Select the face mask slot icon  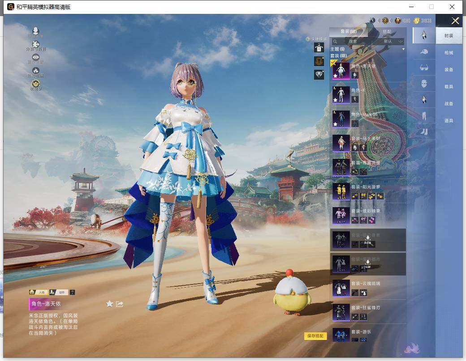coord(424,84)
